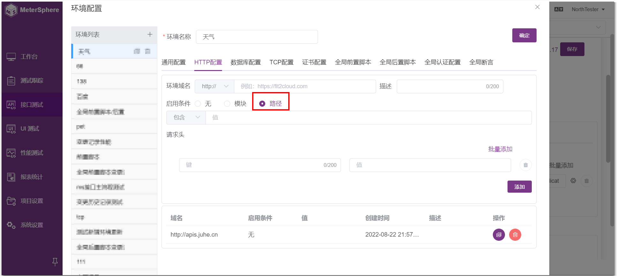Select the 模块 enable condition

tap(235, 104)
